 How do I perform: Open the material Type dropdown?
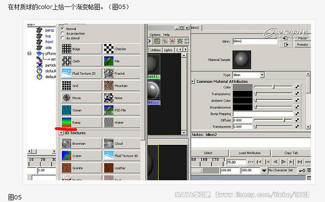pyautogui.click(x=262, y=75)
